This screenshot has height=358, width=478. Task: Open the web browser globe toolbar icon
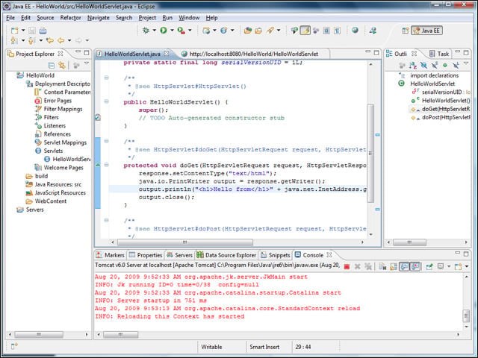355,30
